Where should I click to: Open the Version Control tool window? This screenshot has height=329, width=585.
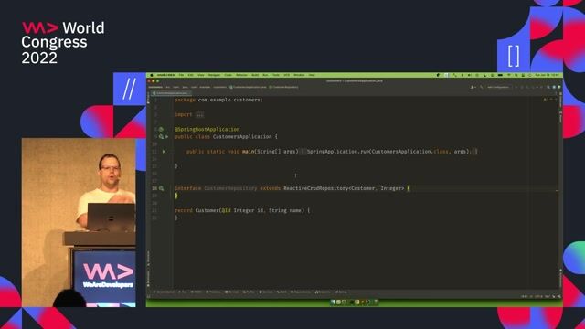click(164, 292)
